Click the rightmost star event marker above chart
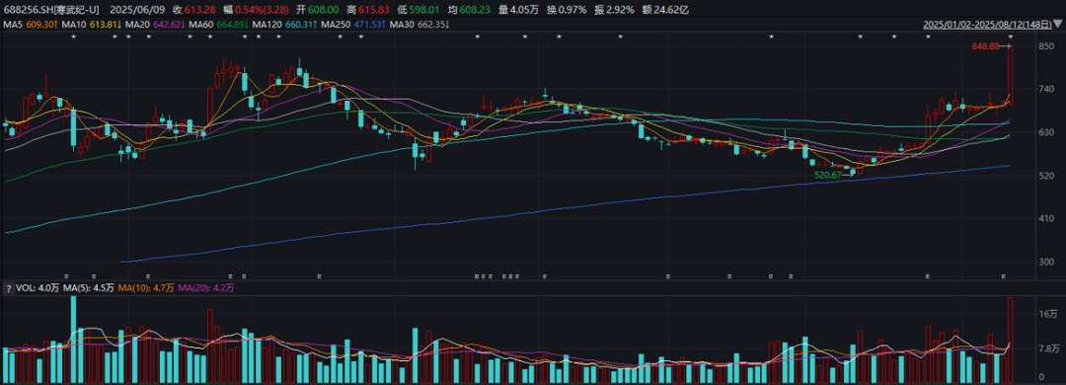Screen dimensions: 1066x385 tap(1011, 37)
